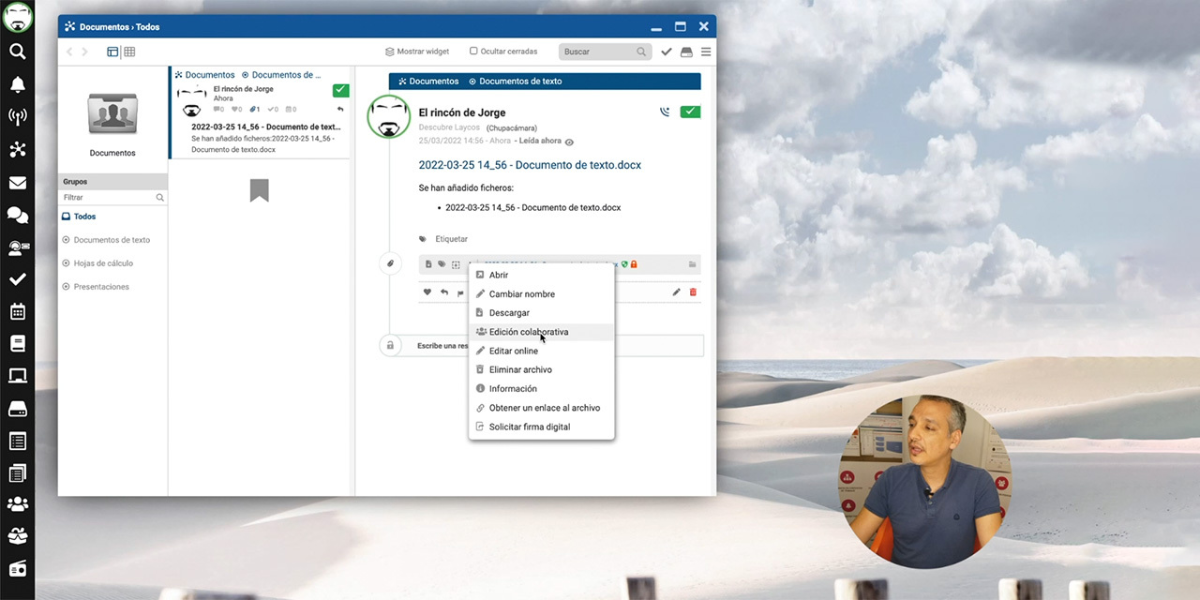Click the reply arrow under attachments

tap(444, 292)
